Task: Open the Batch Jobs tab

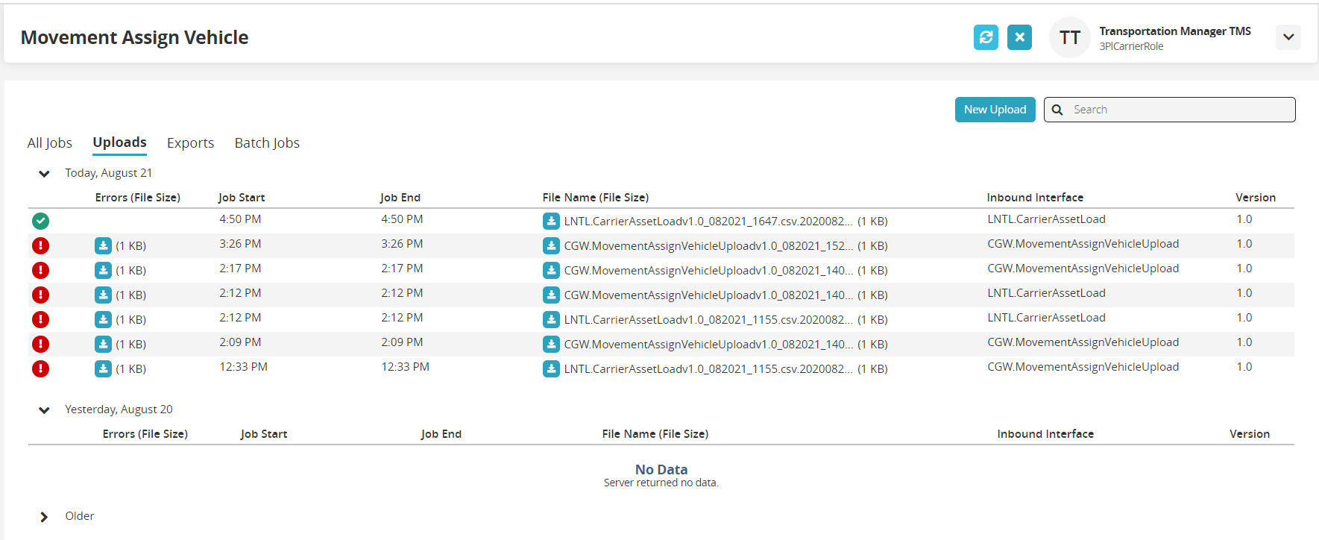Action: tap(267, 143)
